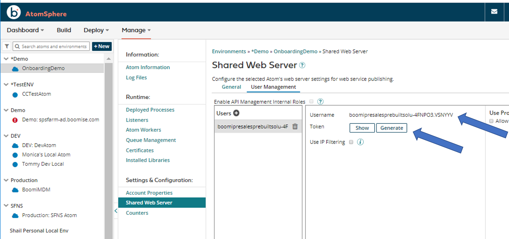Click the AtomSphere title text
Image resolution: width=509 pixels, height=239 pixels.
coord(46,14)
